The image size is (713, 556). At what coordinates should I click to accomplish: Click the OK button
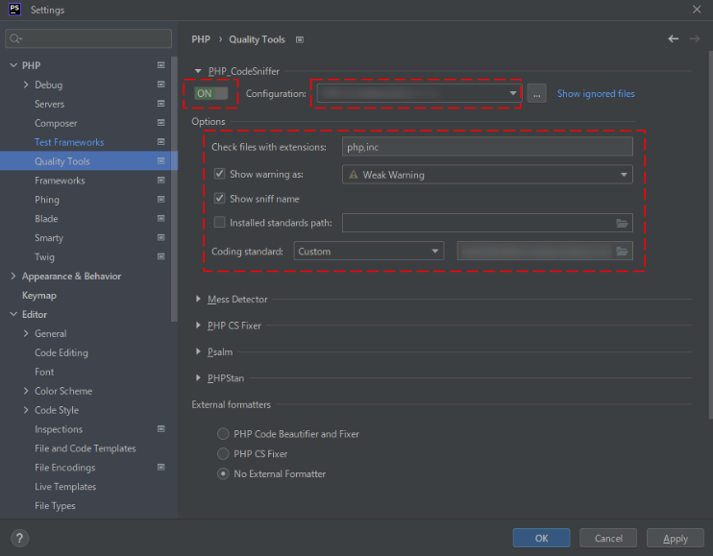(x=541, y=539)
